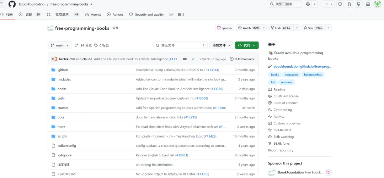384x178 pixels.
Task: Open the Actions tab
Action: coord(115,15)
